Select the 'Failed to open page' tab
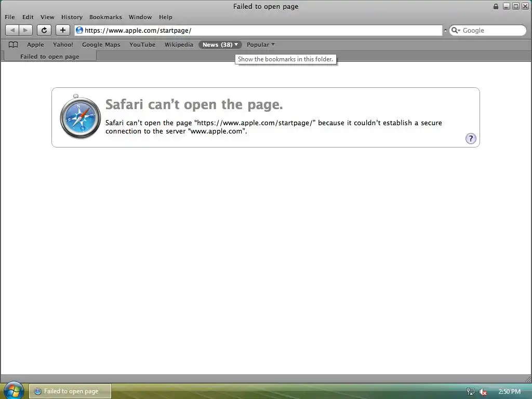This screenshot has height=399, width=532. [50, 56]
